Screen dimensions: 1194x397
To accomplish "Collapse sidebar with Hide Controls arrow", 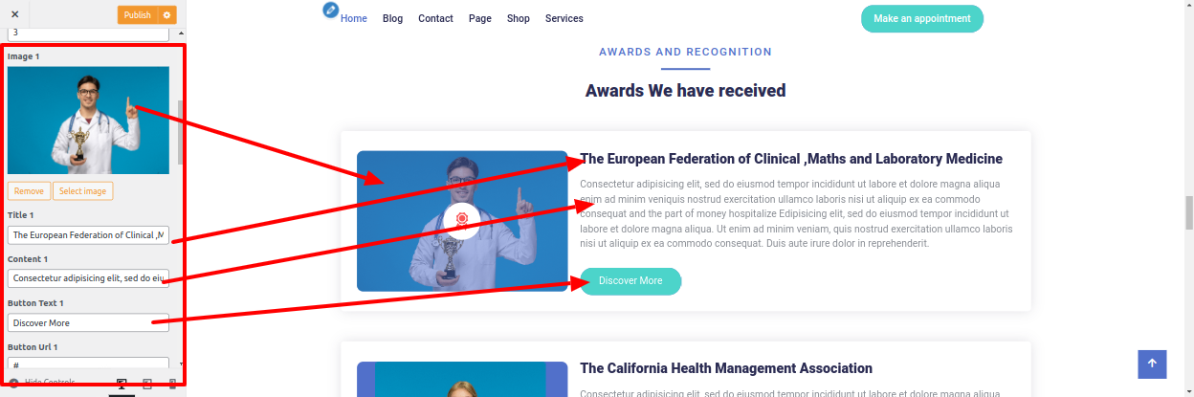I will [14, 383].
